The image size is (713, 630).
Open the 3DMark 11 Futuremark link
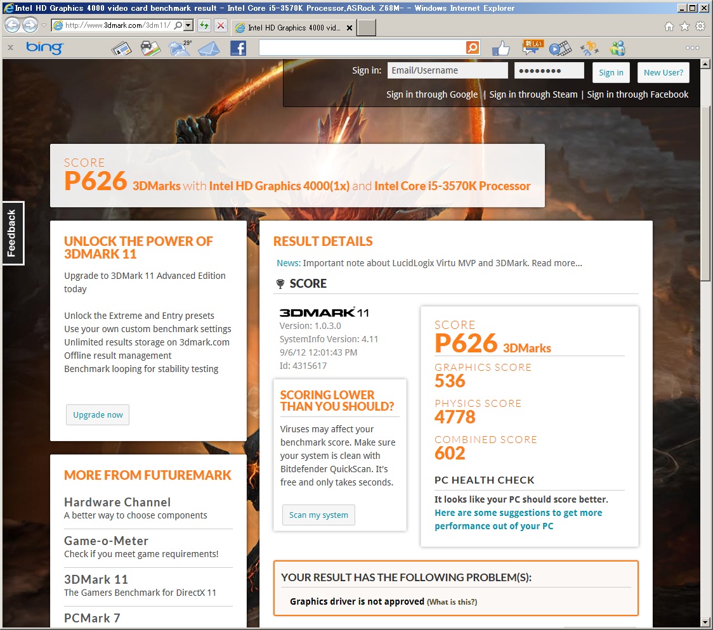coord(96,579)
